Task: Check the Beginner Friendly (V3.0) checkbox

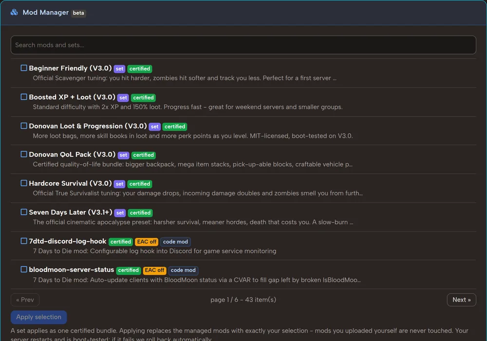Action: 24,68
